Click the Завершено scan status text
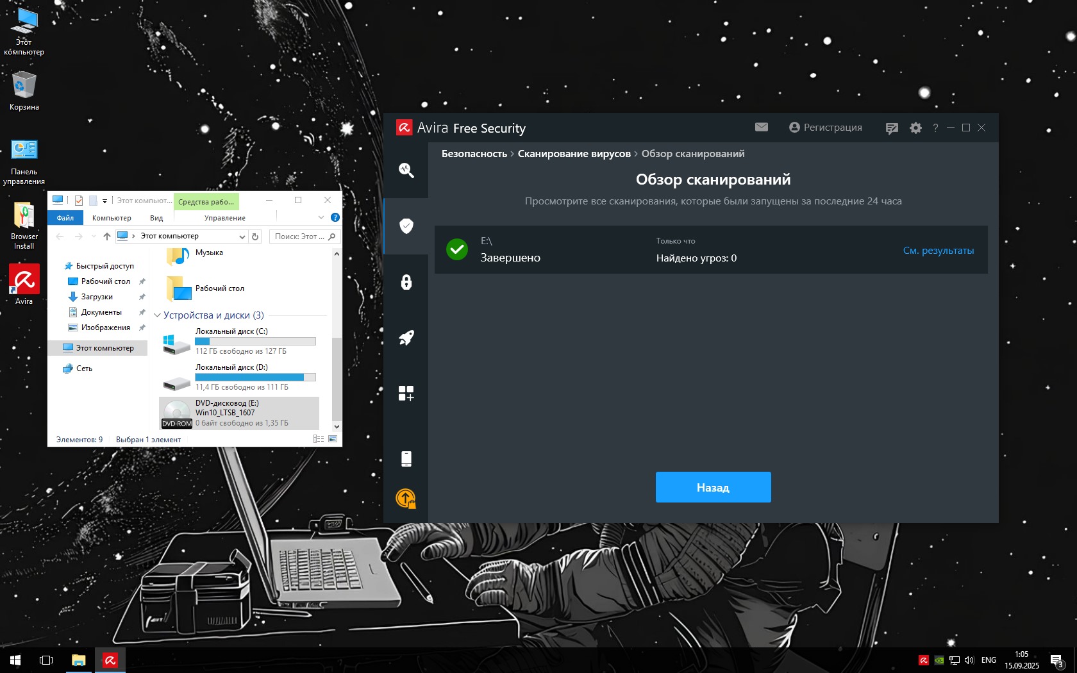 (510, 258)
